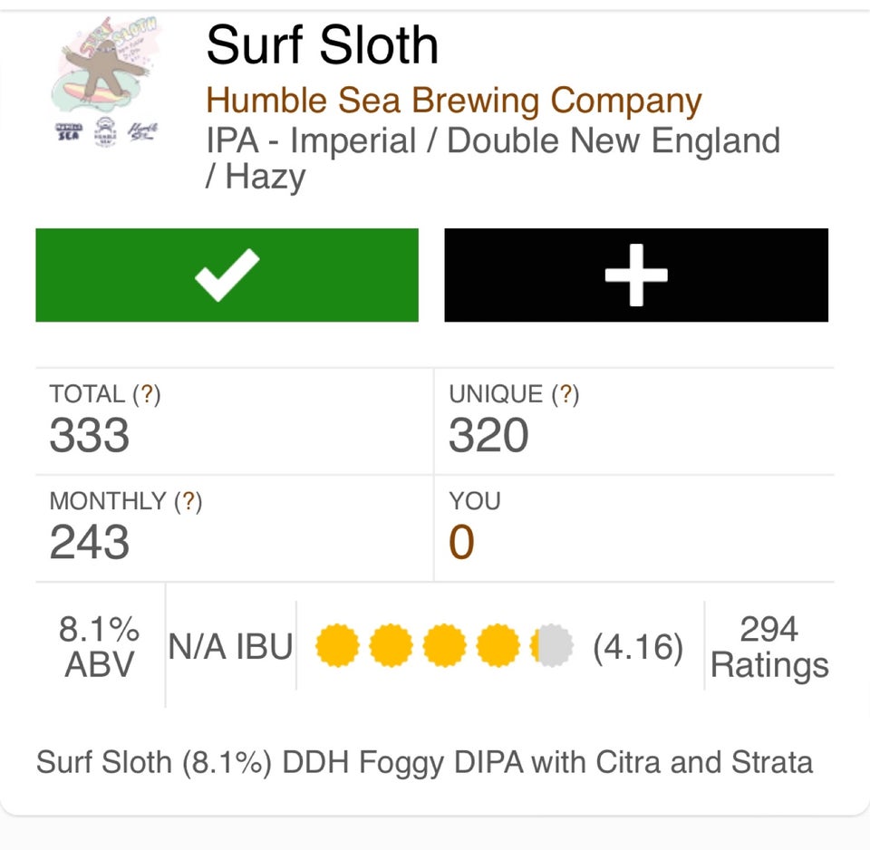Viewport: 870px width, 850px height.
Task: Tap the green check-in checkmark button
Action: tap(227, 275)
